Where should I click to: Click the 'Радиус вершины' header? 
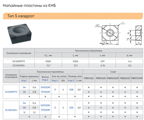[29, 76]
